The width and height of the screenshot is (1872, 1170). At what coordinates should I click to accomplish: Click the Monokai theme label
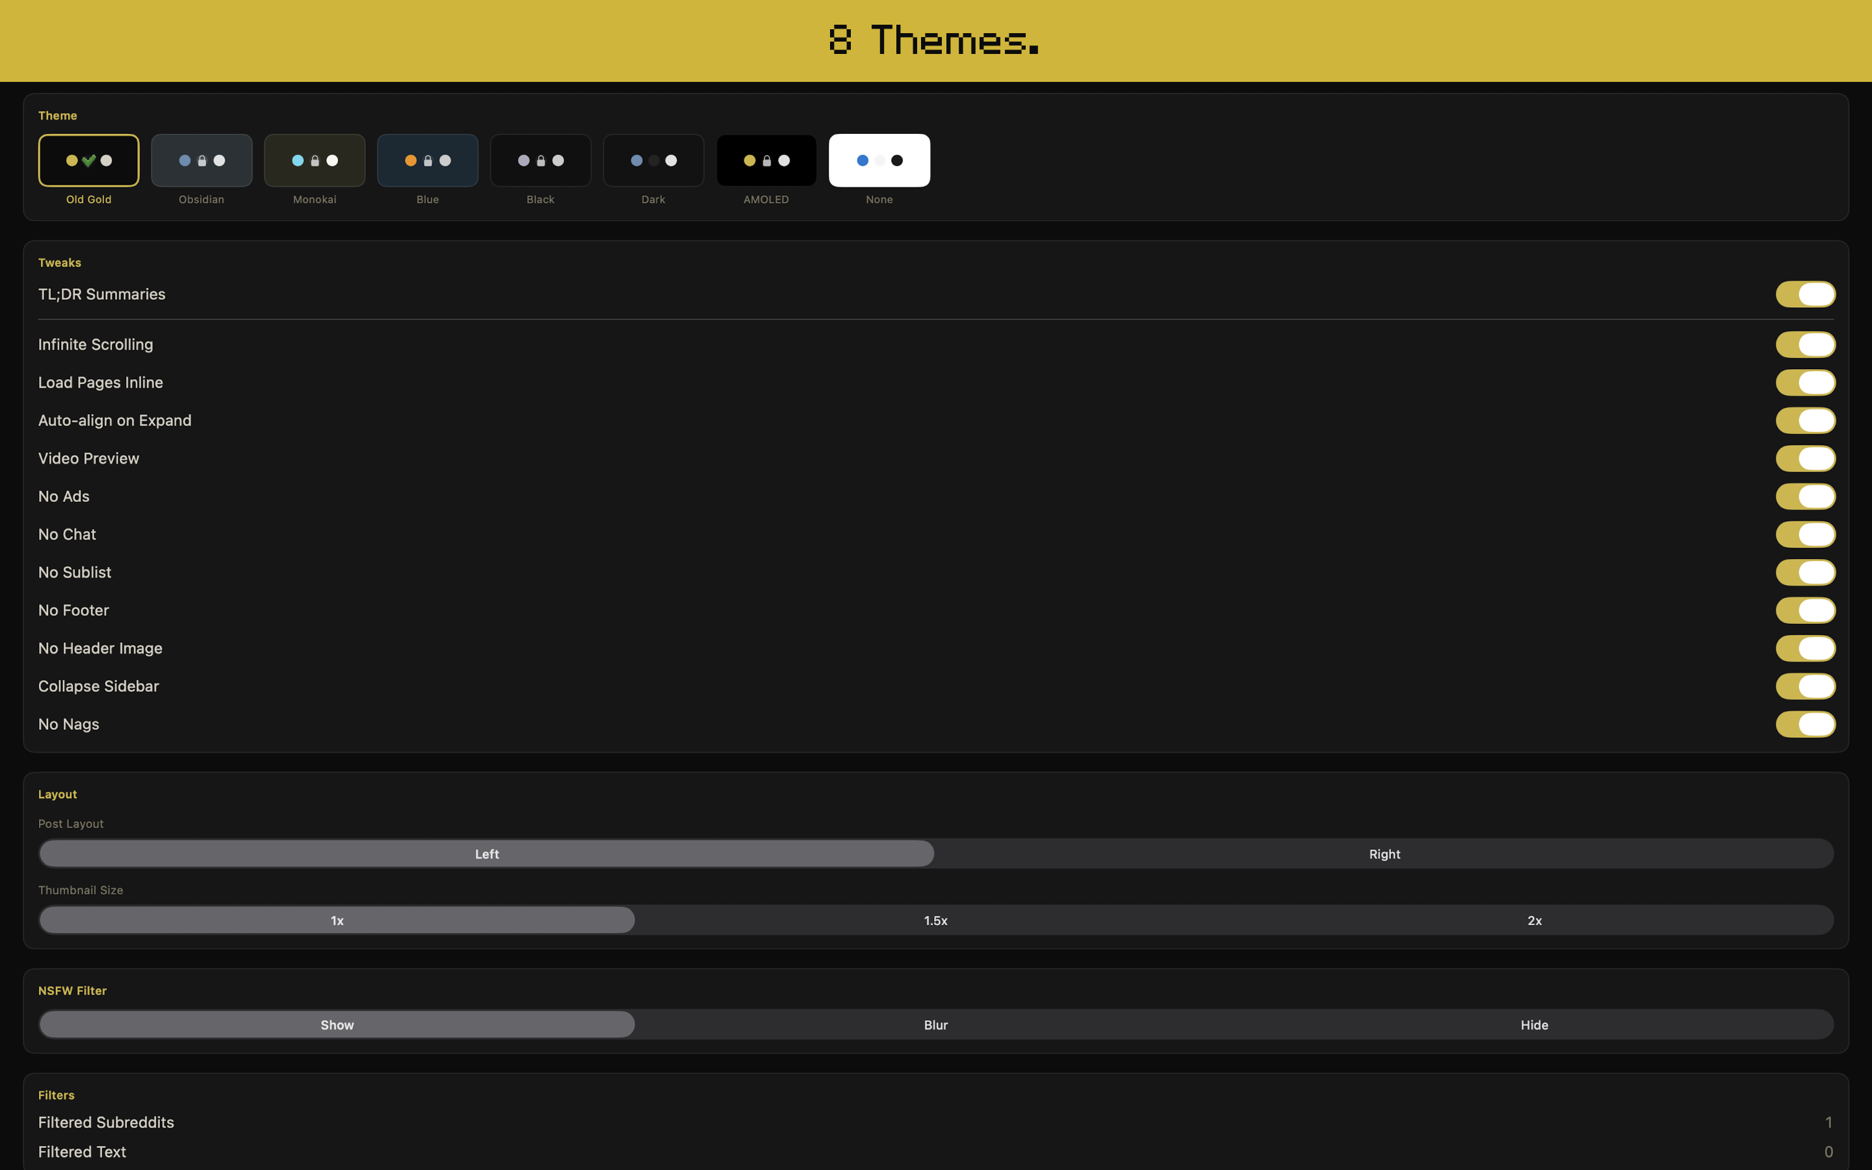(314, 200)
